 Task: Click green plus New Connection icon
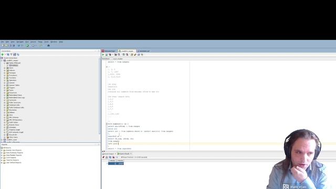[x=3, y=55]
